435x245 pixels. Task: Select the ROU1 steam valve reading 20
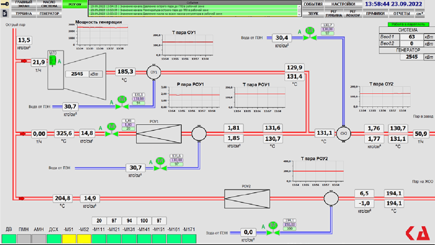pyautogui.click(x=112, y=130)
